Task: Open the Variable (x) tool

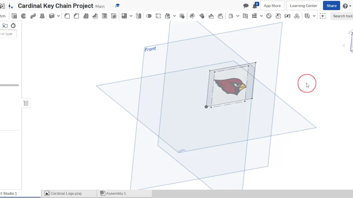Action: [287, 16]
